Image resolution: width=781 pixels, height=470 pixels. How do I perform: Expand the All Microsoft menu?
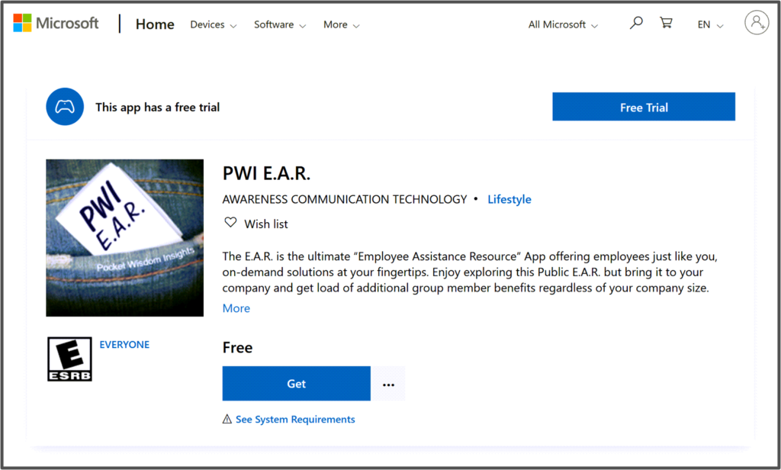pos(563,24)
